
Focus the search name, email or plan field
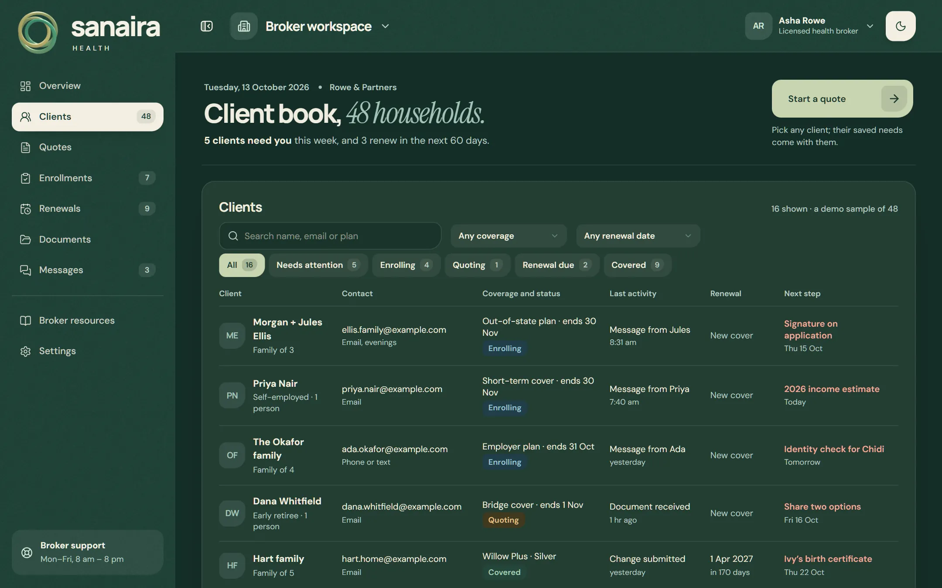pos(330,236)
